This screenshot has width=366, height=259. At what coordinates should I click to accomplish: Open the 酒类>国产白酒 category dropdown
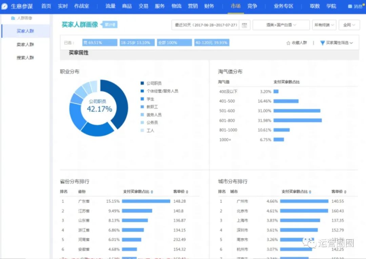(x=281, y=25)
